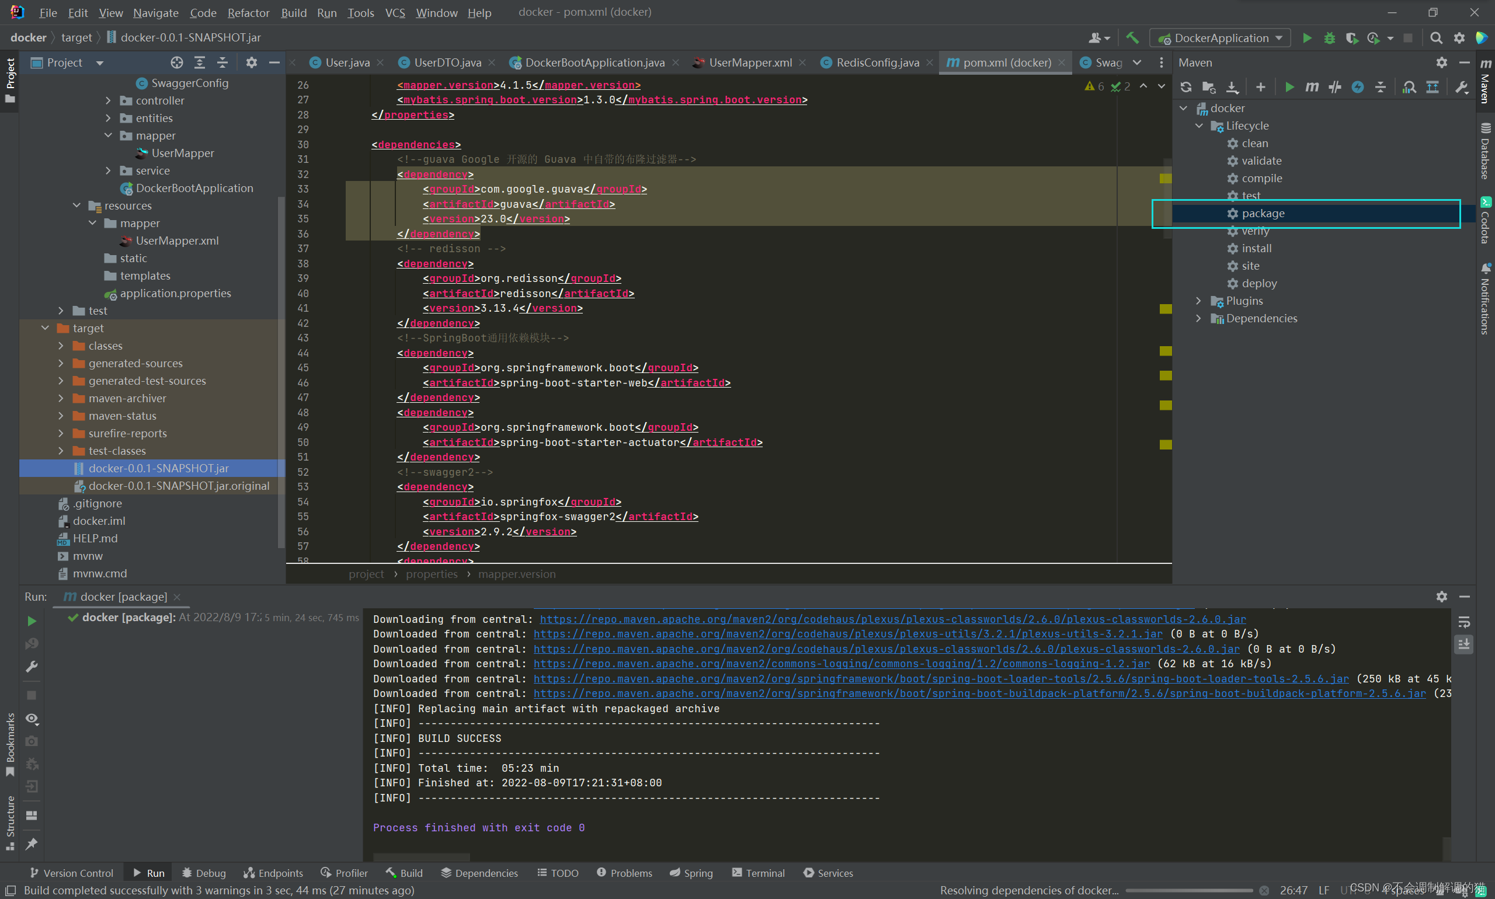The image size is (1495, 899).
Task: Open the Problems tool window tab
Action: [624, 873]
